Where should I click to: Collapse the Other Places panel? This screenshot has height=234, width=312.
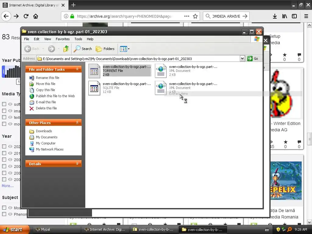77,122
